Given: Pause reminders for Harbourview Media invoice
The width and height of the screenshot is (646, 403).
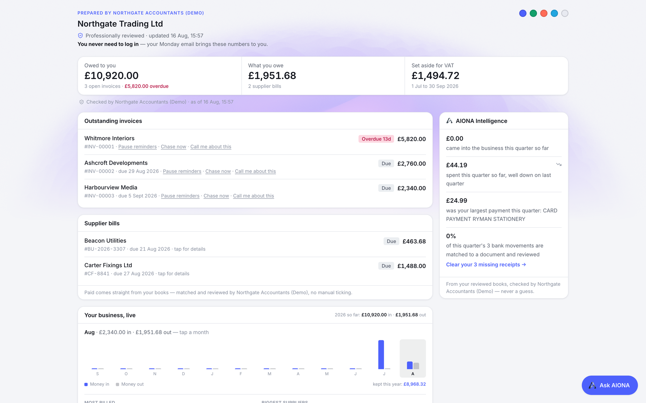Looking at the screenshot, I should pyautogui.click(x=180, y=196).
